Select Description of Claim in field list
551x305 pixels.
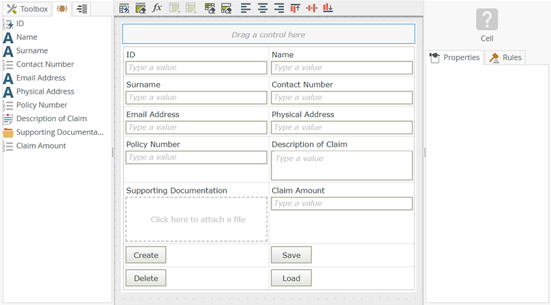click(x=51, y=118)
